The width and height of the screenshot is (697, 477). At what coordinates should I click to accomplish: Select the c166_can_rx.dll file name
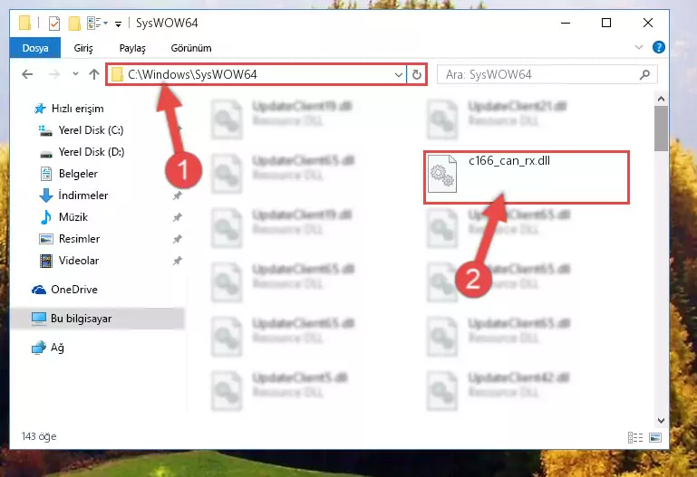coord(509,160)
